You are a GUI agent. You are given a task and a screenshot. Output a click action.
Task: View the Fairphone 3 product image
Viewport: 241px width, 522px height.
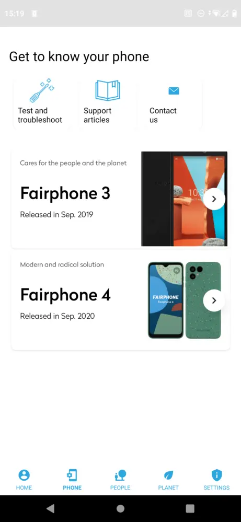pyautogui.click(x=185, y=199)
